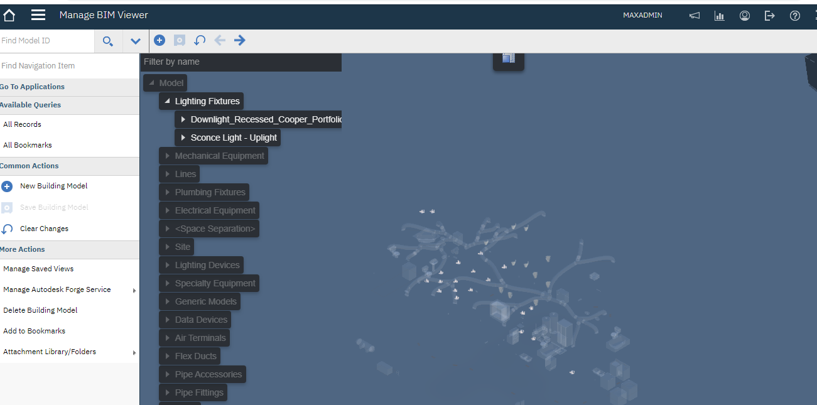Click the Home icon in header
The height and width of the screenshot is (405, 817).
(x=9, y=15)
